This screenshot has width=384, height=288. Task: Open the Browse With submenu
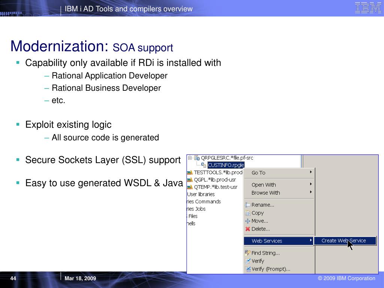[x=279, y=193]
